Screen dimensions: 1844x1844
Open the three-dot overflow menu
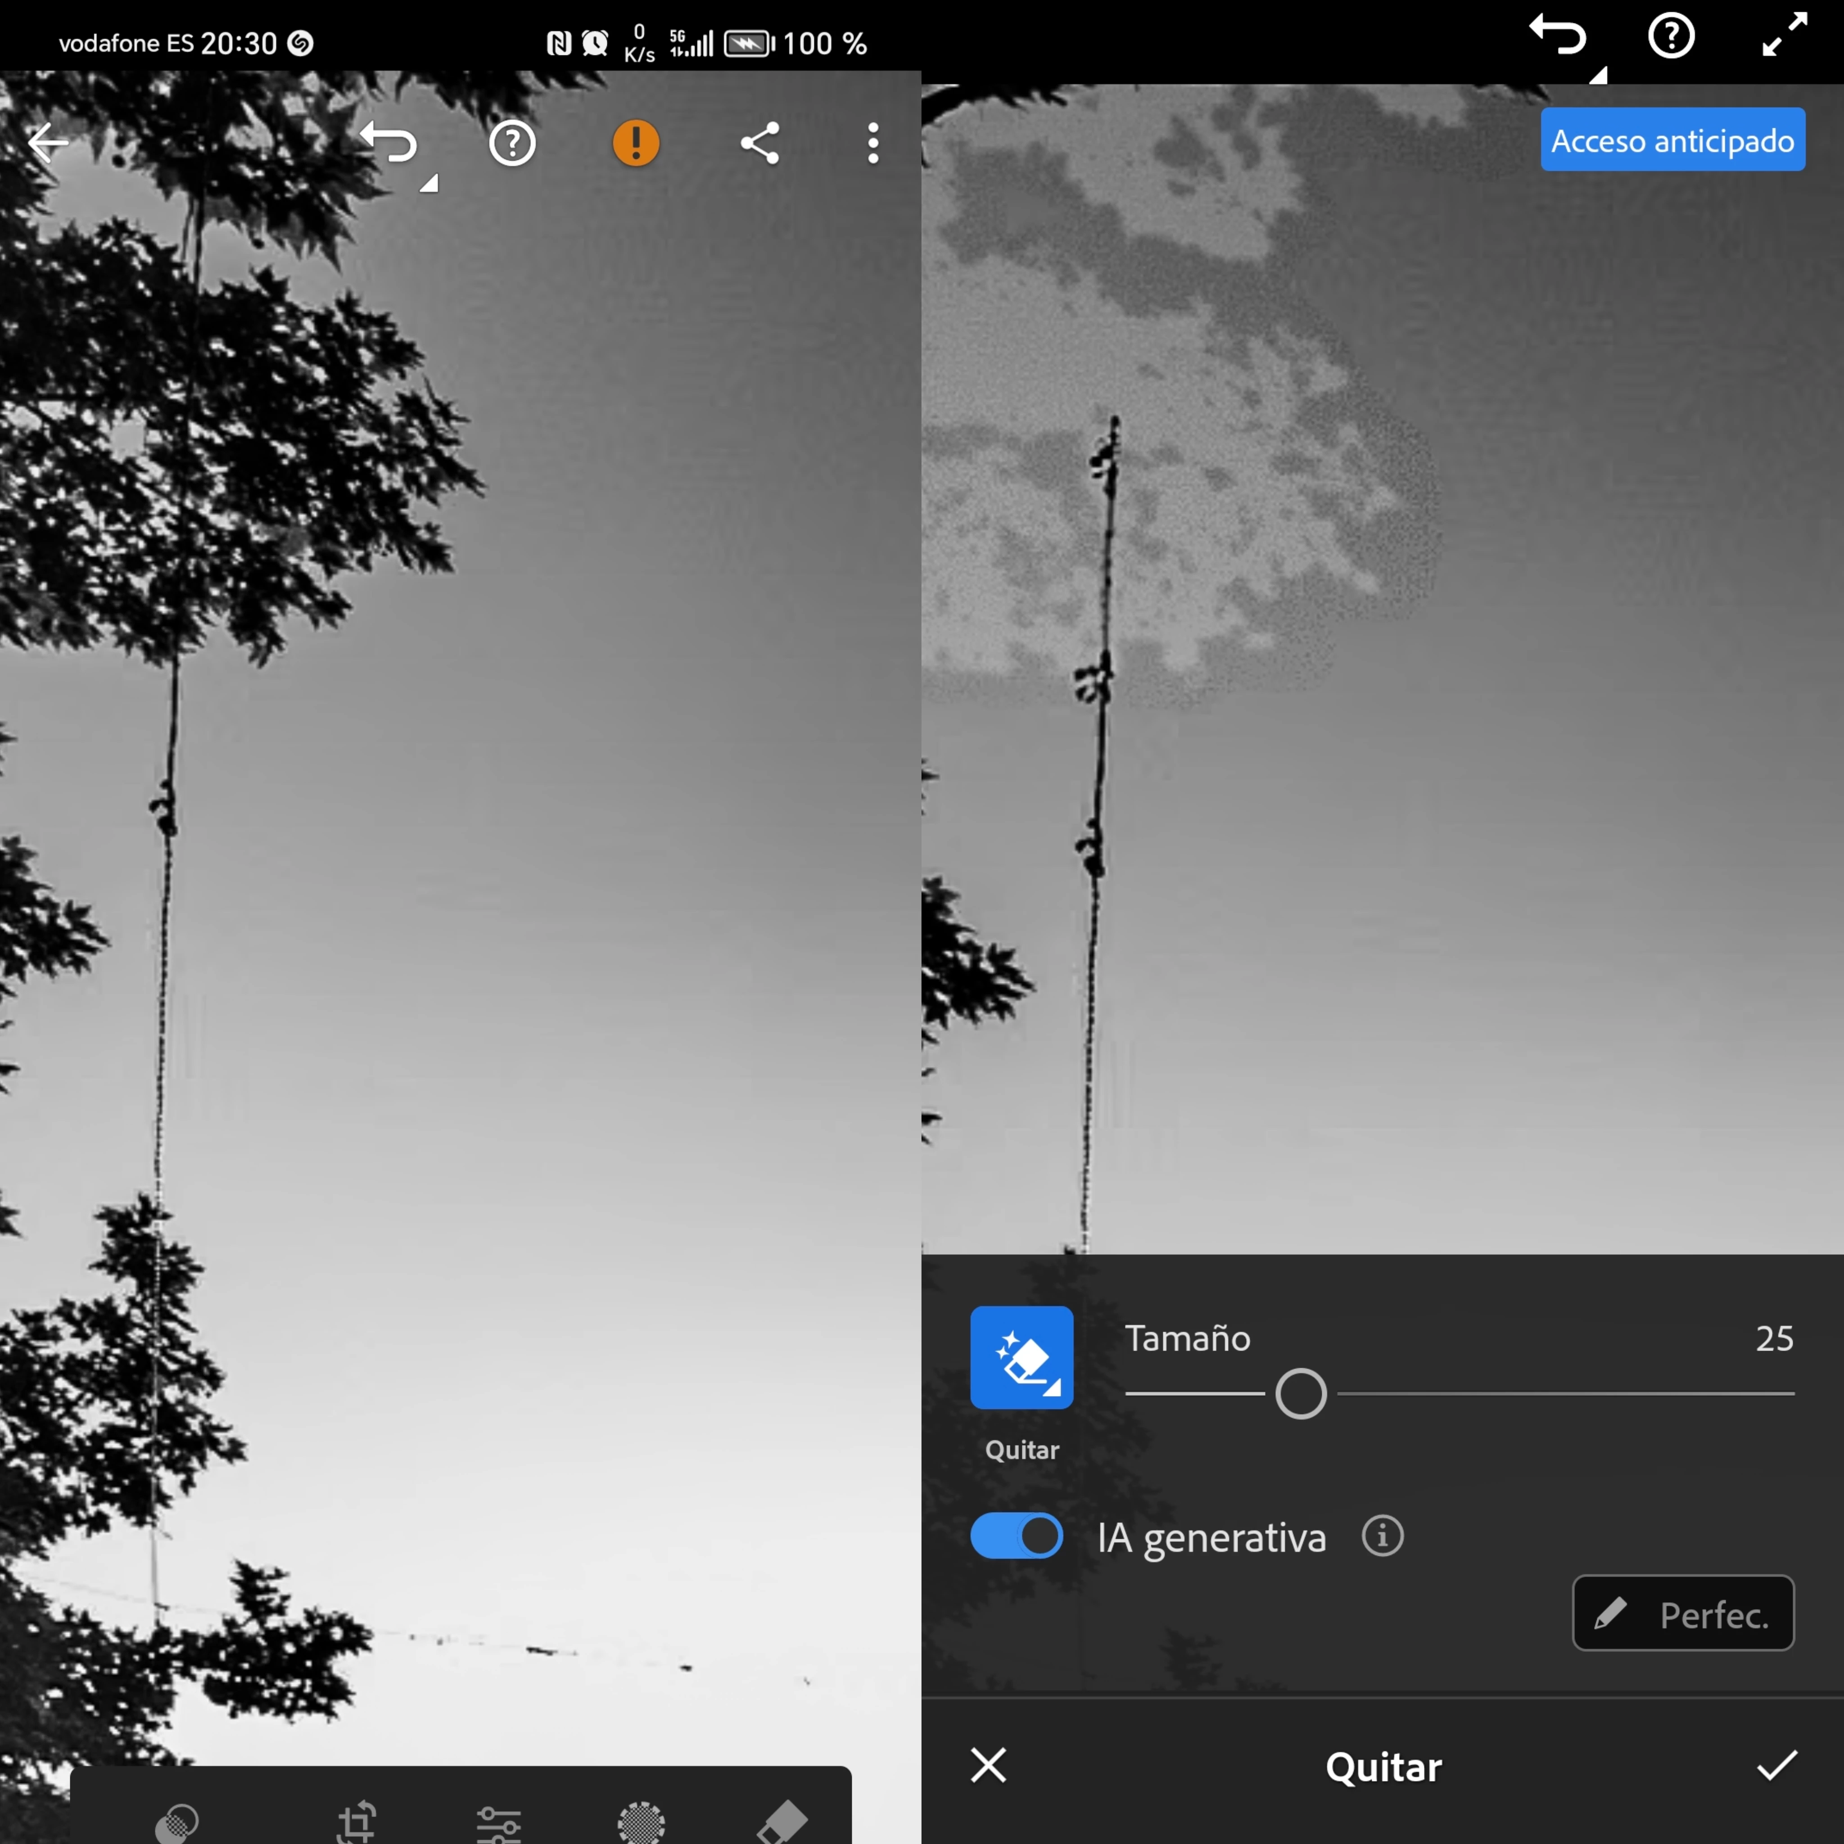pyautogui.click(x=872, y=143)
